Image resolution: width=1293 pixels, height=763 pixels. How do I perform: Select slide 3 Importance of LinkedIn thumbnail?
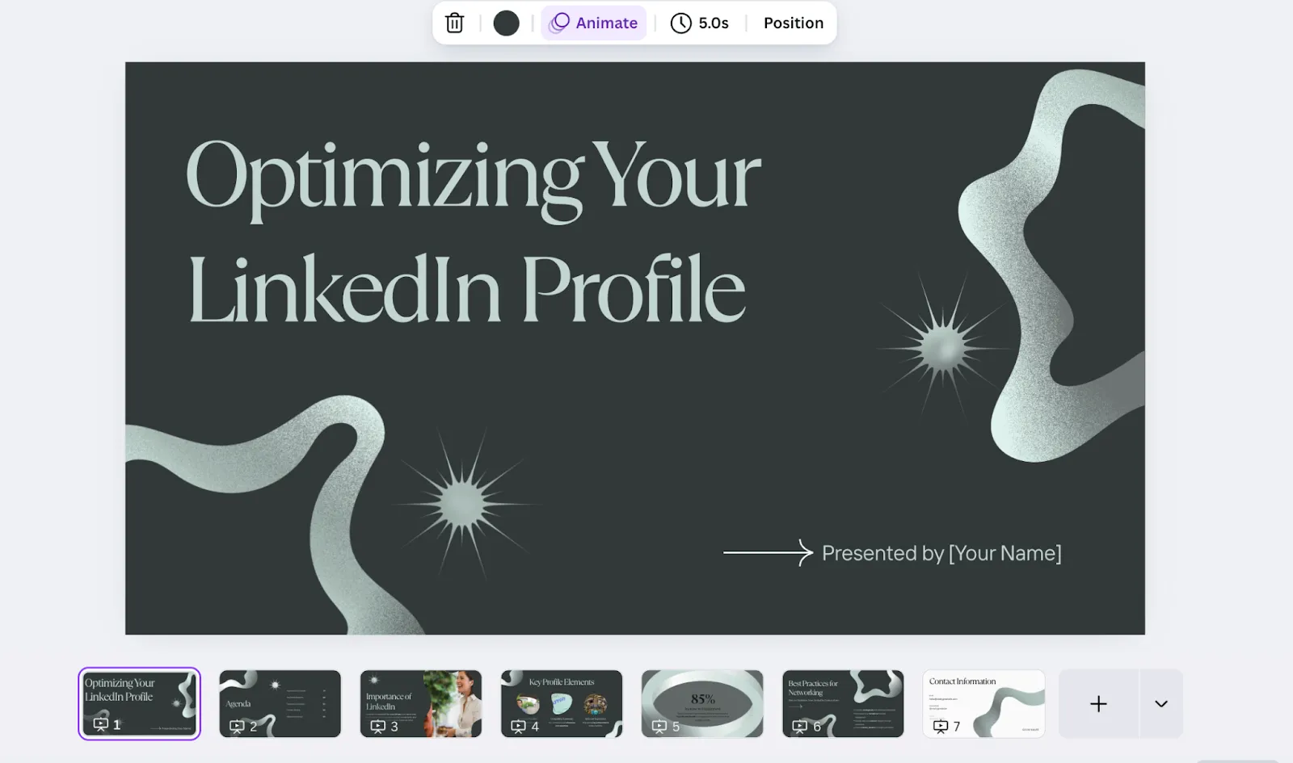coord(420,703)
